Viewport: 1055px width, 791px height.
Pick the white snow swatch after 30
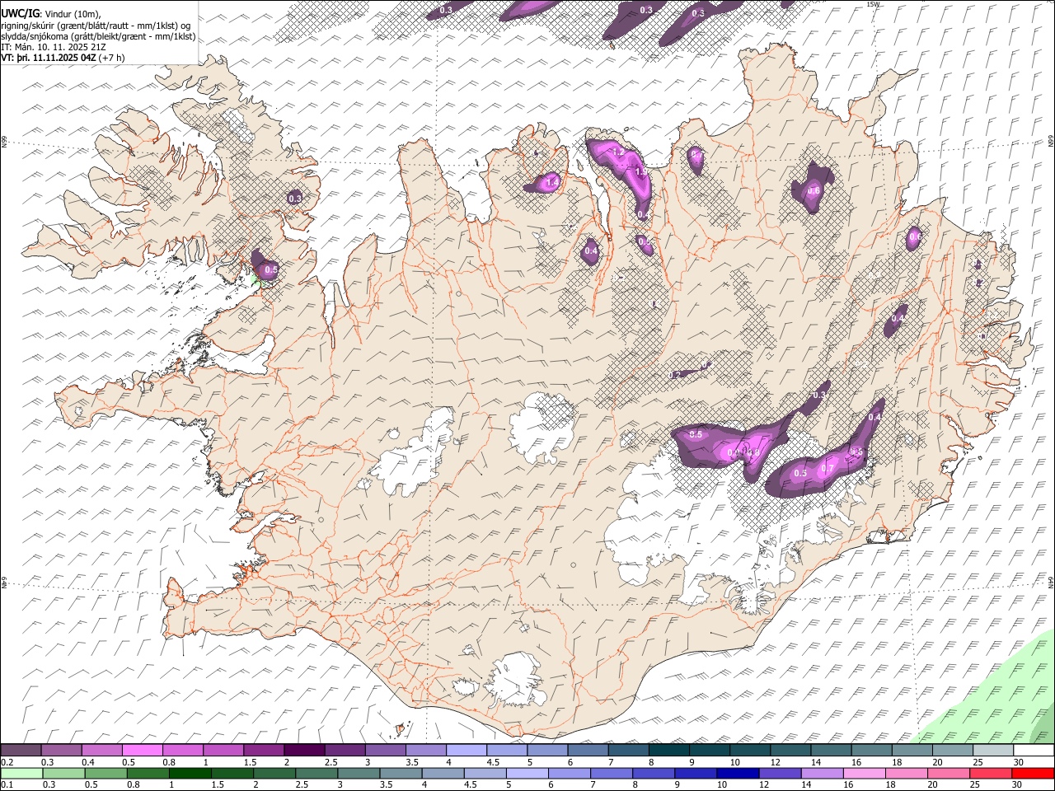point(1034,751)
